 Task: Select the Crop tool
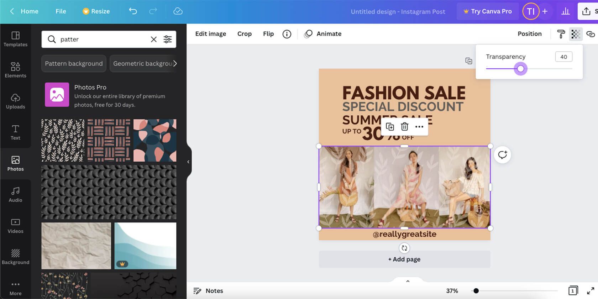click(x=245, y=34)
